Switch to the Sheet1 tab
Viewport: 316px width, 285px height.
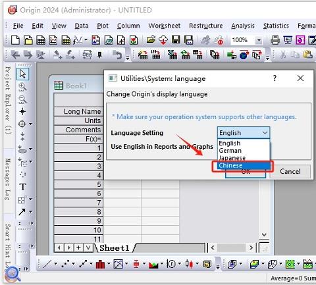115,248
